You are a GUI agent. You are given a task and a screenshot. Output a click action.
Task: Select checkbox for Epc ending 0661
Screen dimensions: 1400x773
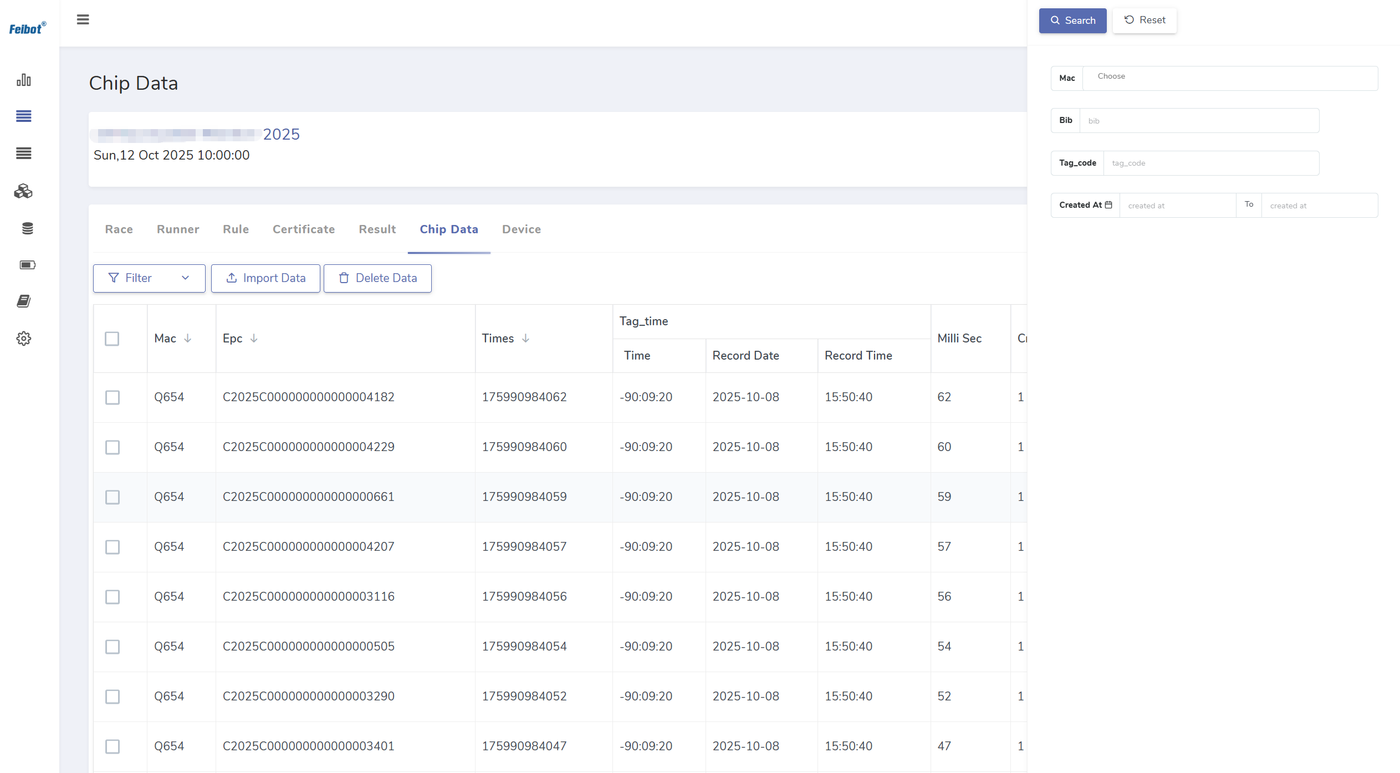(113, 497)
